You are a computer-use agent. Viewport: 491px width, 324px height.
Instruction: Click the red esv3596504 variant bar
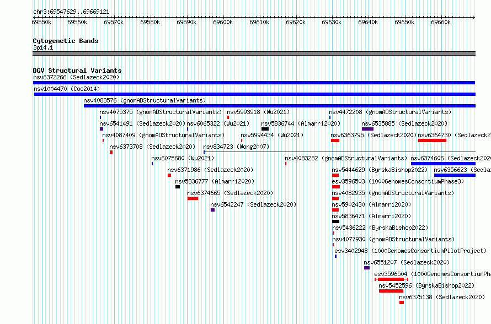(x=391, y=279)
